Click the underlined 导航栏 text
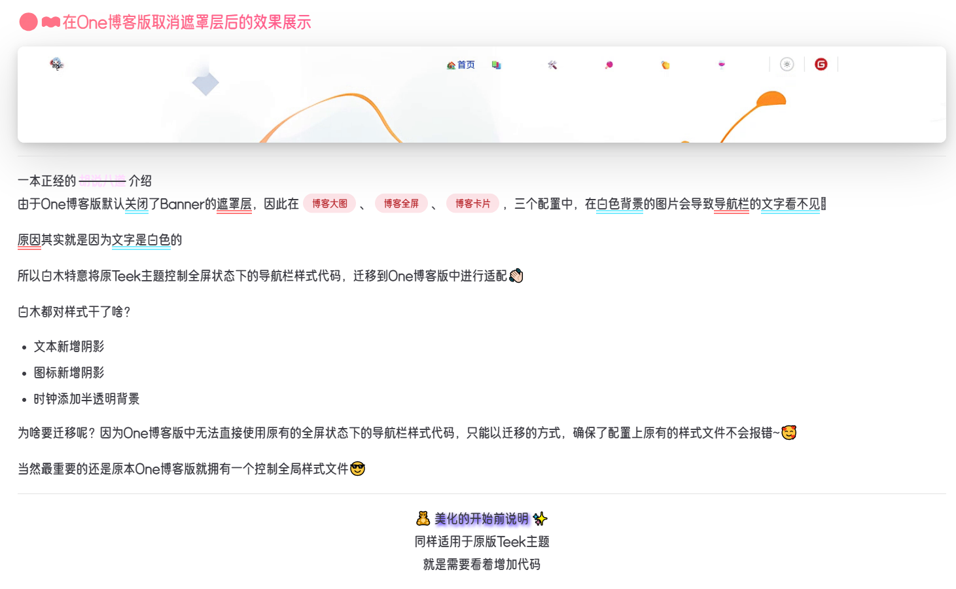The width and height of the screenshot is (956, 589). 731,204
